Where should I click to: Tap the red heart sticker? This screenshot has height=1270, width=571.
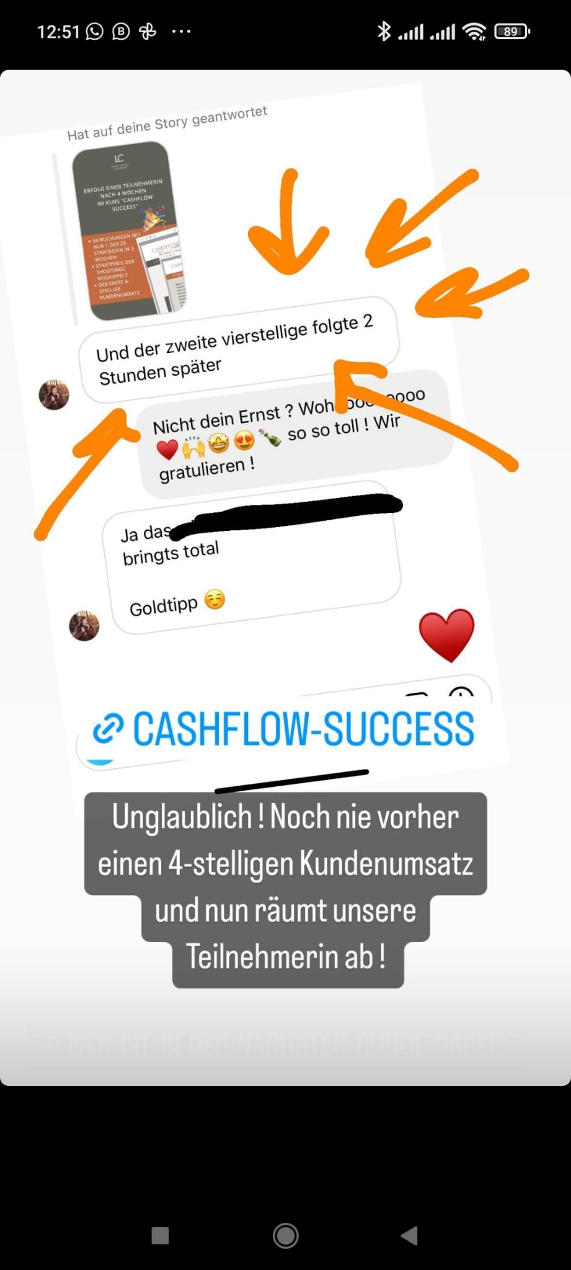click(x=446, y=635)
